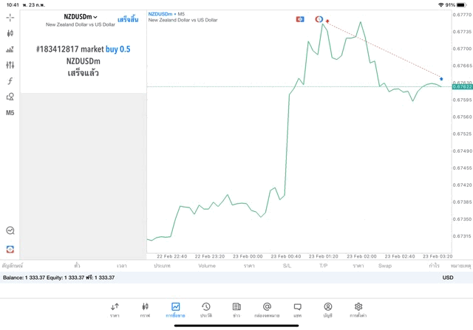Tap the red-blue trade icon in sidebar bottom
The height and width of the screenshot is (330, 473).
click(x=10, y=250)
